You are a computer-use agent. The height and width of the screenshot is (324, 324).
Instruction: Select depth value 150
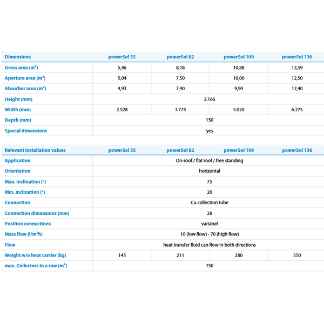pos(210,120)
